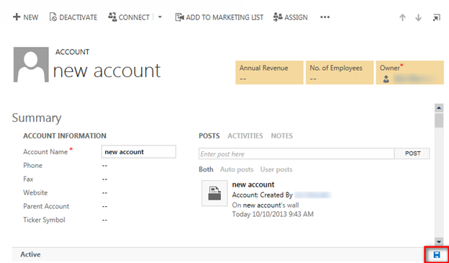Click the CONNECT command
This screenshot has width=449, height=263.
click(129, 17)
